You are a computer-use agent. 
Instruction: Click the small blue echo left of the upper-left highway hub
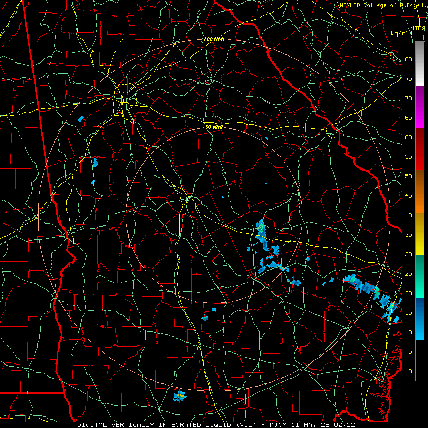[80, 119]
